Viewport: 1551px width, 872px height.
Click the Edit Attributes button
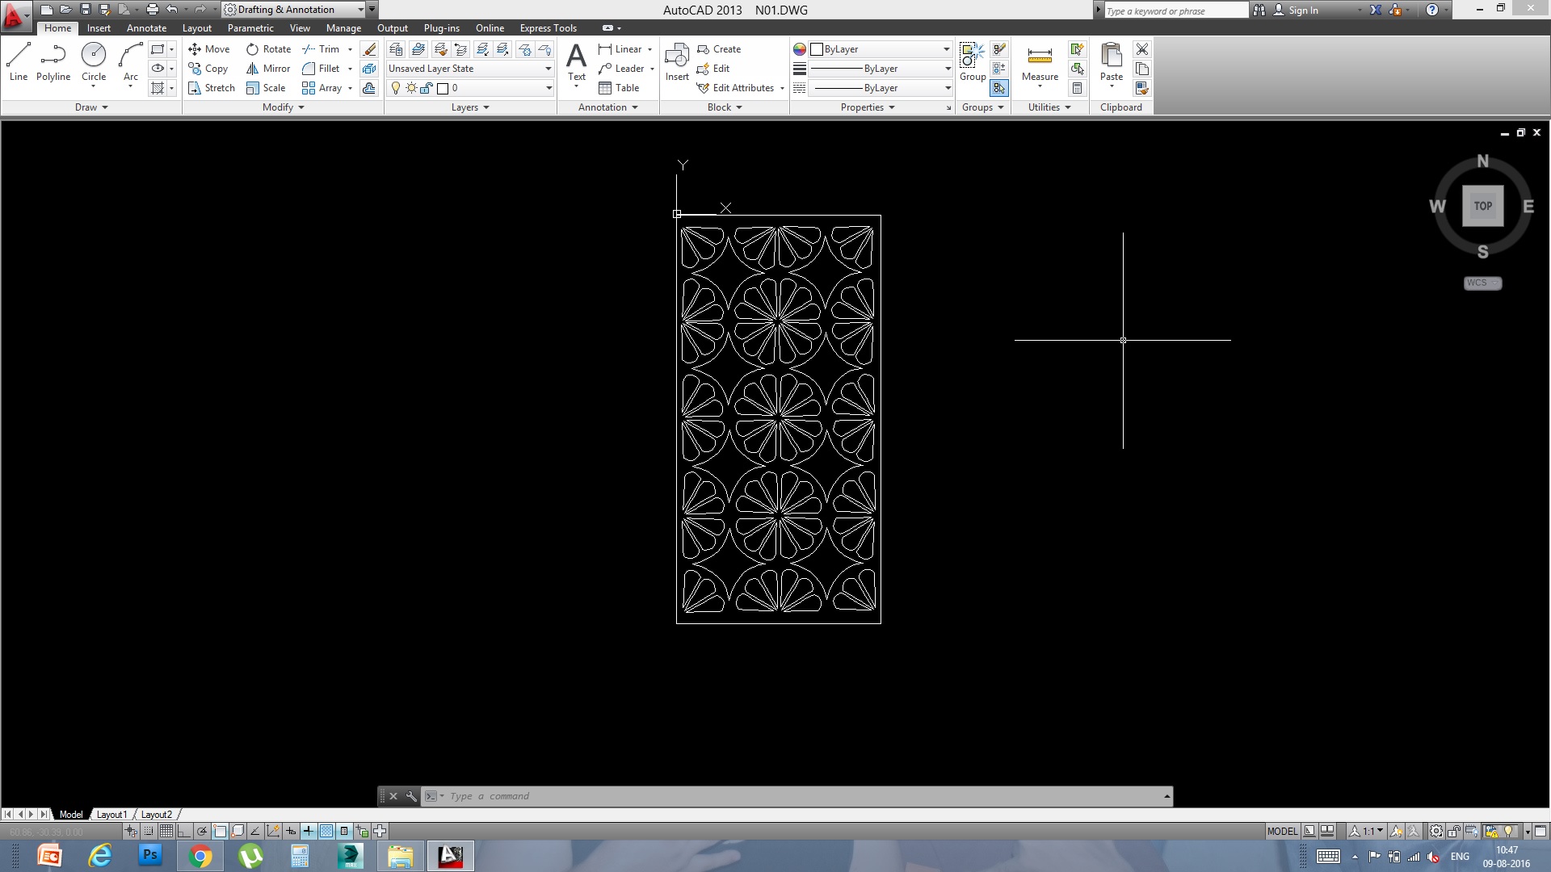(741, 88)
